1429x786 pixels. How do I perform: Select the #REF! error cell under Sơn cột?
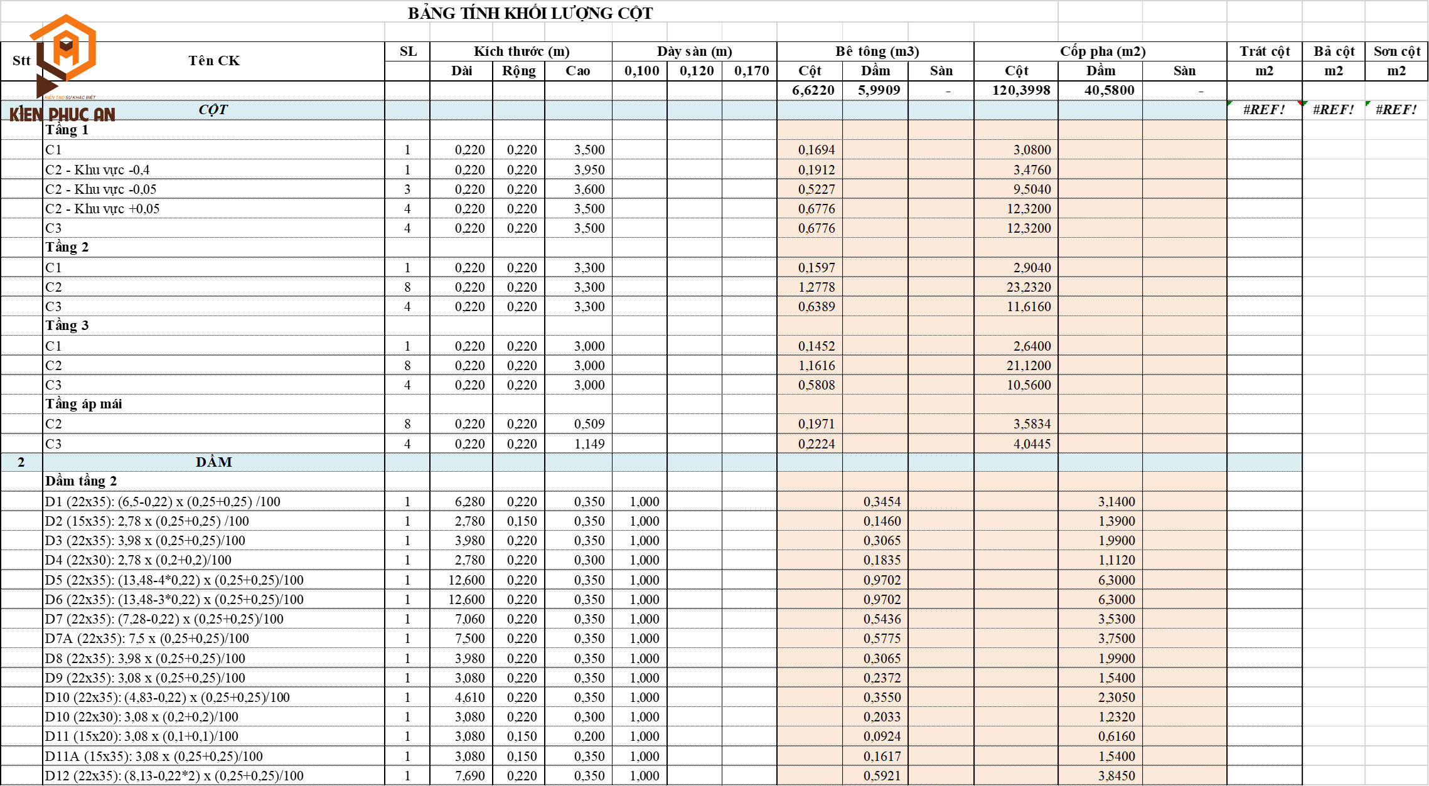point(1396,110)
